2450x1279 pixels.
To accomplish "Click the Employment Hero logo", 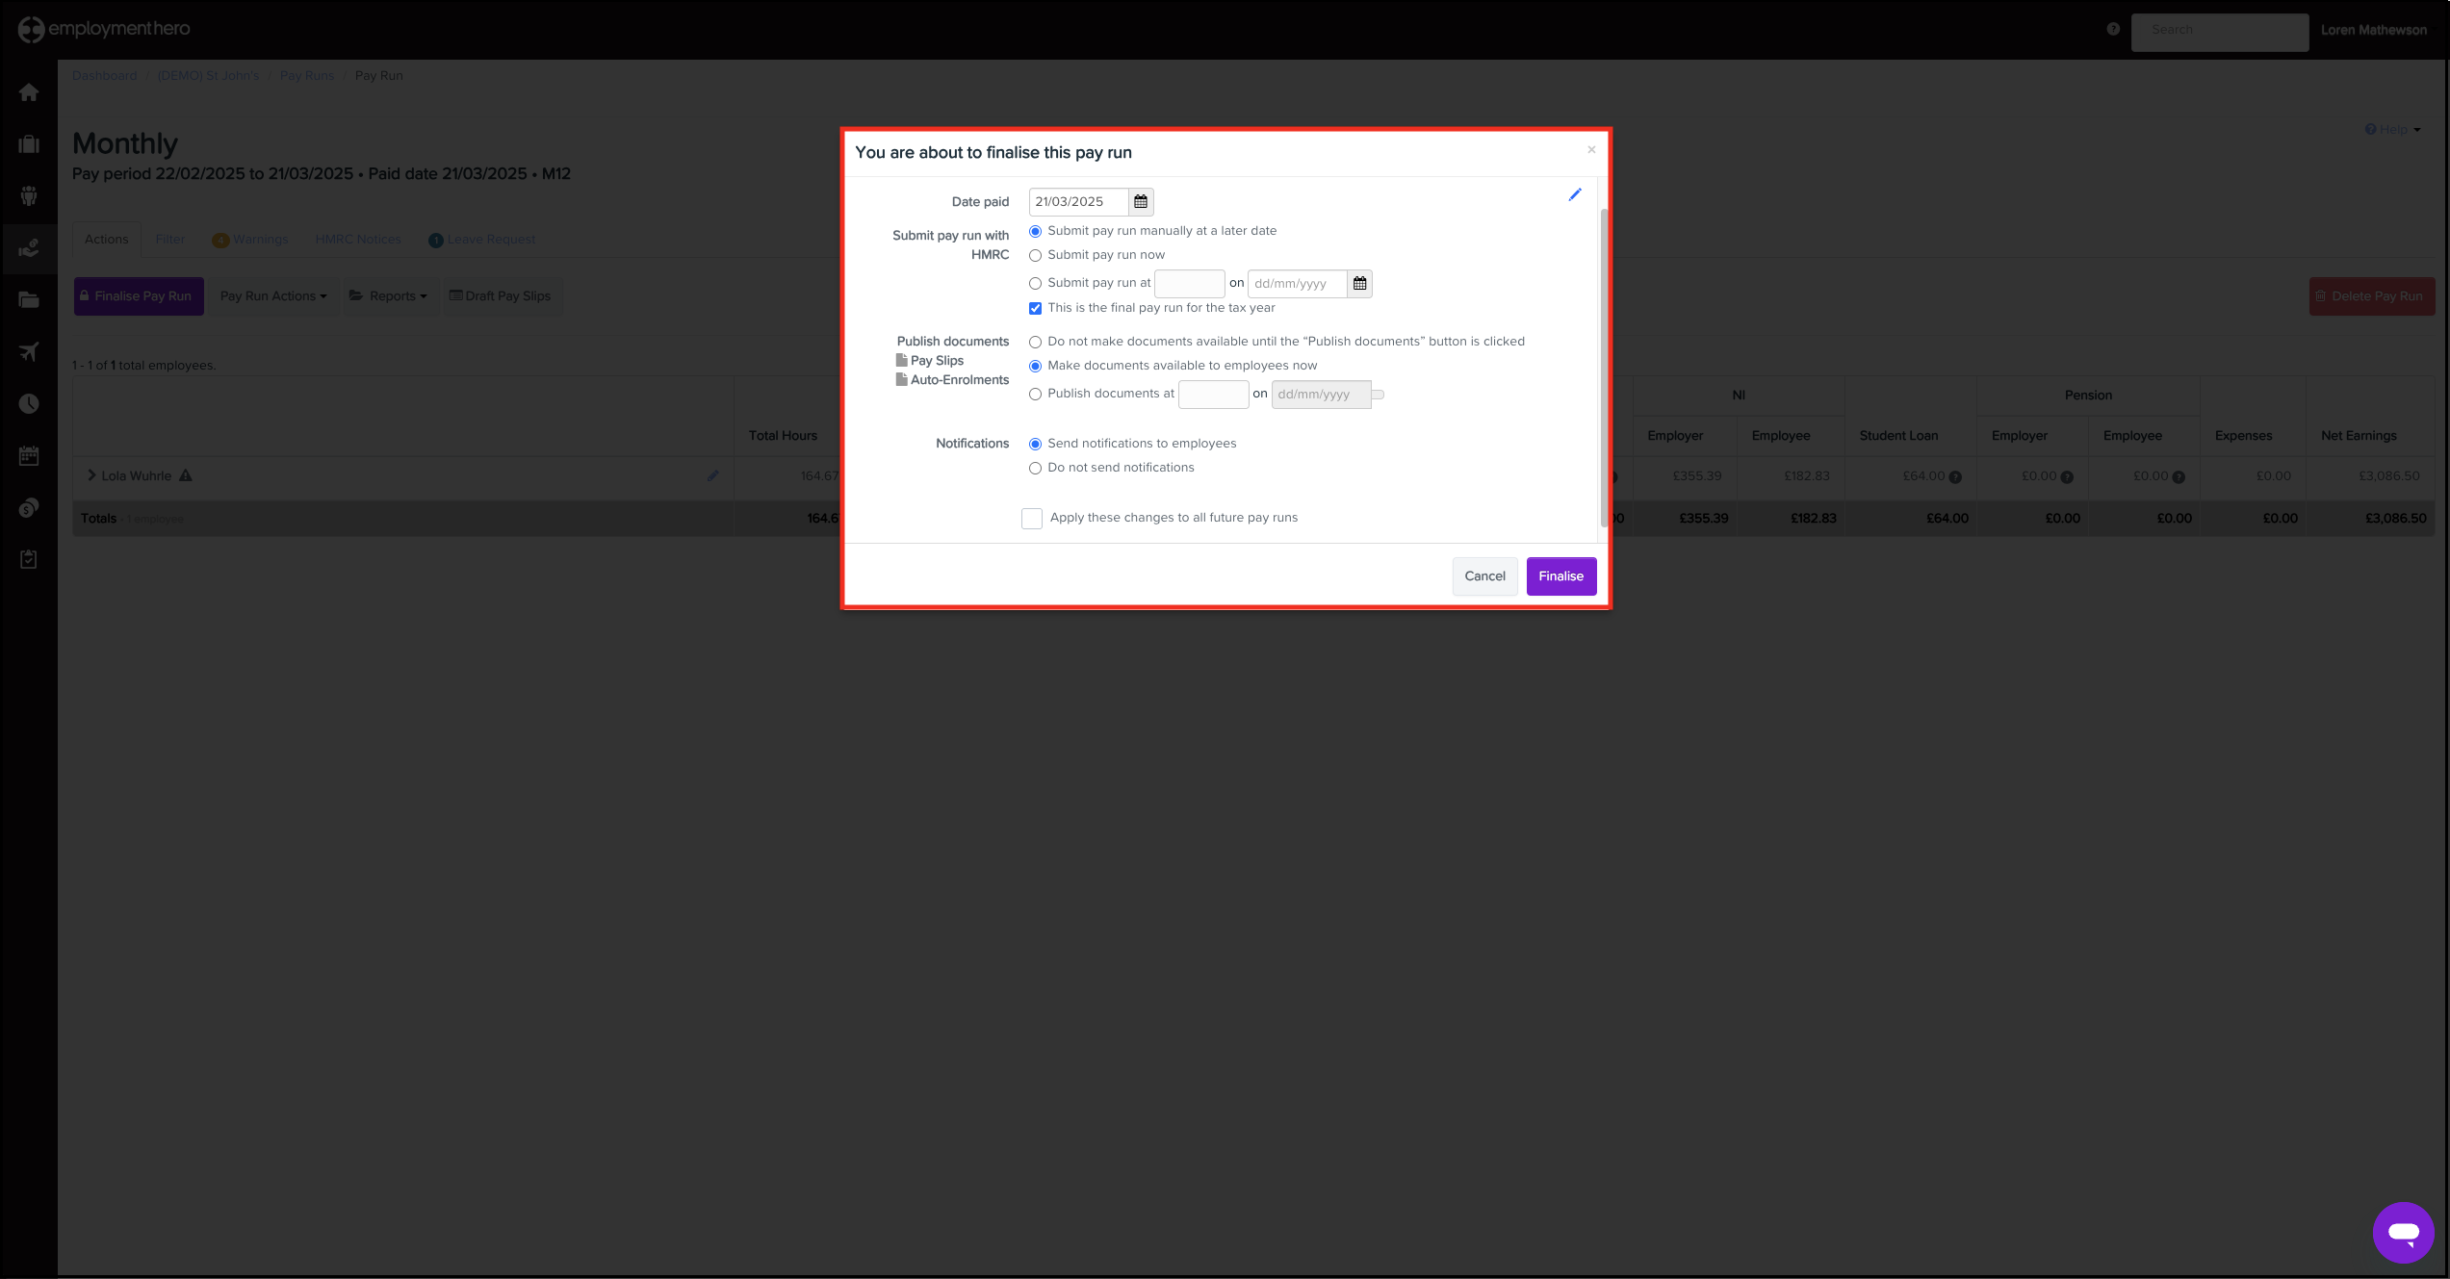I will pos(104,29).
